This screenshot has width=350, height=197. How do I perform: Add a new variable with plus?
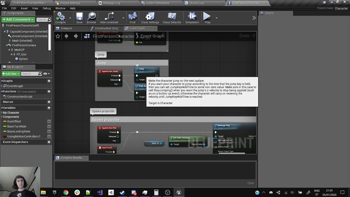[49, 108]
